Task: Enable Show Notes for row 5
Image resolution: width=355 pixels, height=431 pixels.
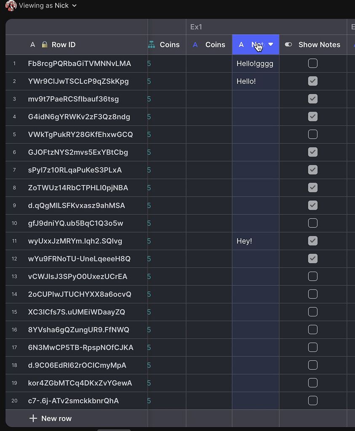Action: tap(312, 134)
